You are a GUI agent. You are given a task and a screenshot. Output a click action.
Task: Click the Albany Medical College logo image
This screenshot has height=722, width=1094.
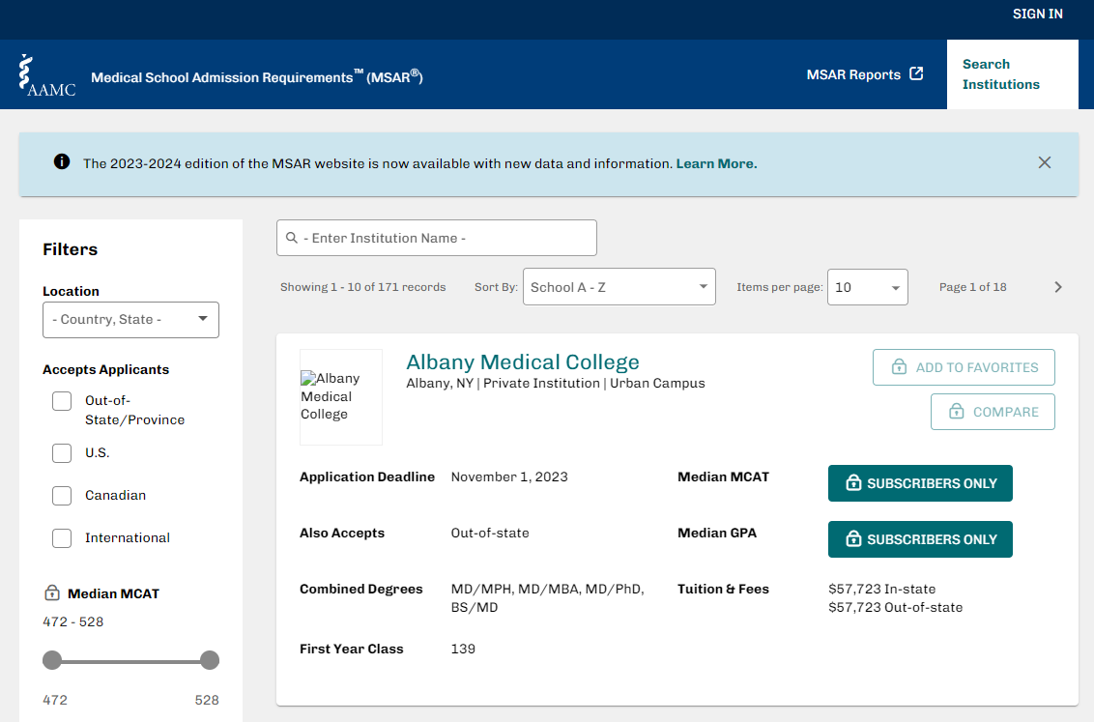pos(341,397)
